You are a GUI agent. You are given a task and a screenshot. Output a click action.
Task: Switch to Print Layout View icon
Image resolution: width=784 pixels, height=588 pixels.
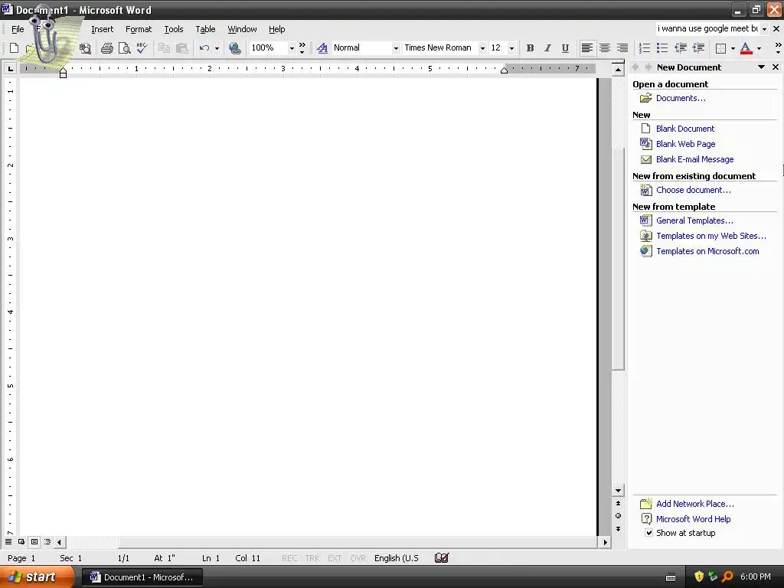[34, 542]
